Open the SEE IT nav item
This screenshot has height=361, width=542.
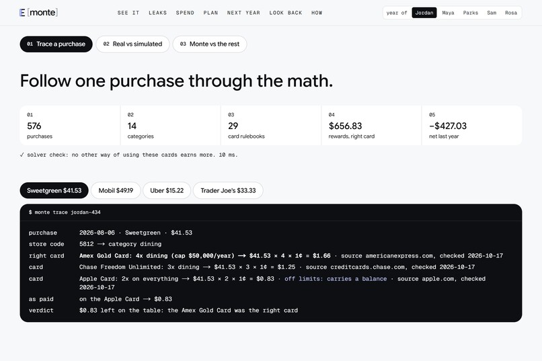(128, 13)
